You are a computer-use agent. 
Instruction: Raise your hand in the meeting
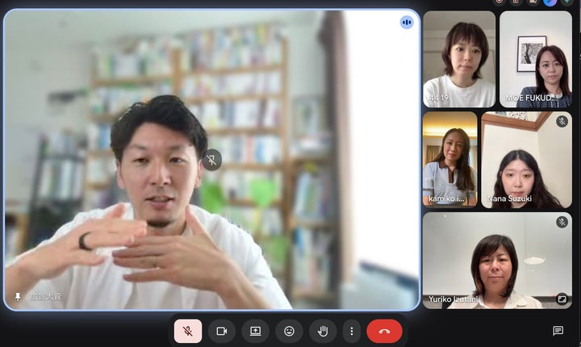tap(323, 331)
